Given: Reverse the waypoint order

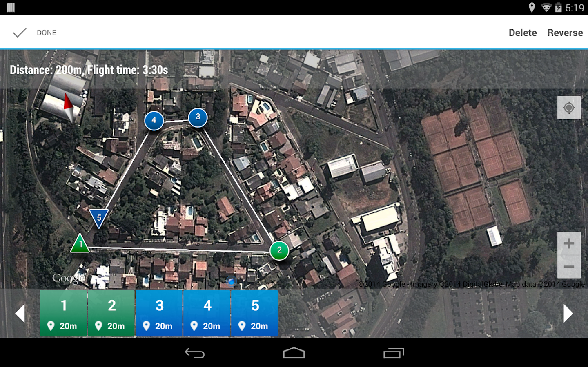Looking at the screenshot, I should click(x=565, y=33).
